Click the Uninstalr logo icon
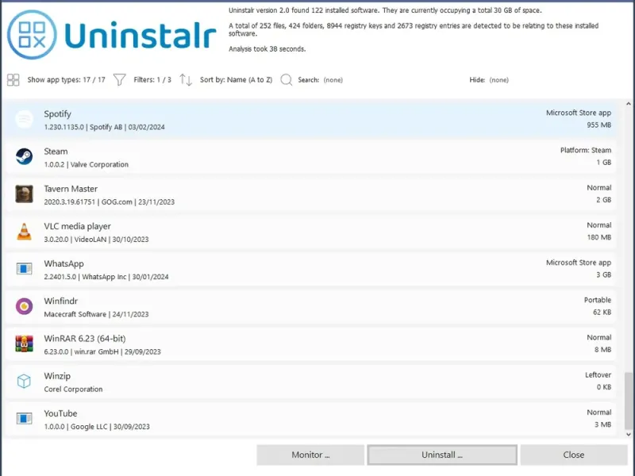The width and height of the screenshot is (635, 476). [32, 35]
